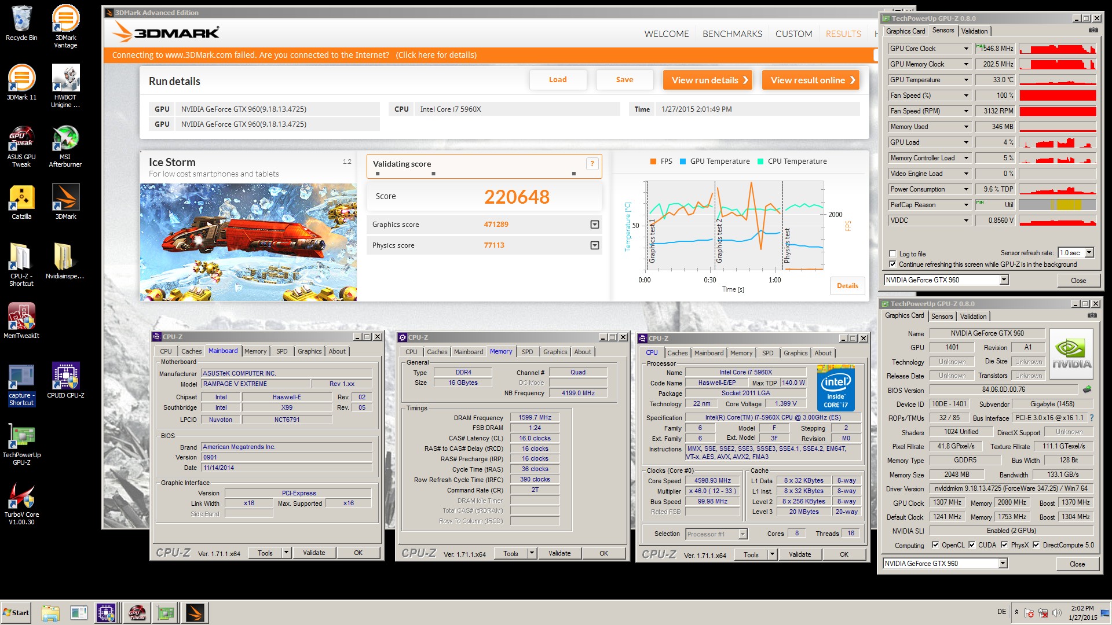The width and height of the screenshot is (1112, 625).
Task: Open Sensor refresh rate dropdown
Action: point(1089,253)
